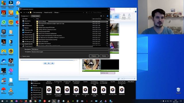
Task: Open the Epic Games Launcher shortcut
Action: pos(4,33)
